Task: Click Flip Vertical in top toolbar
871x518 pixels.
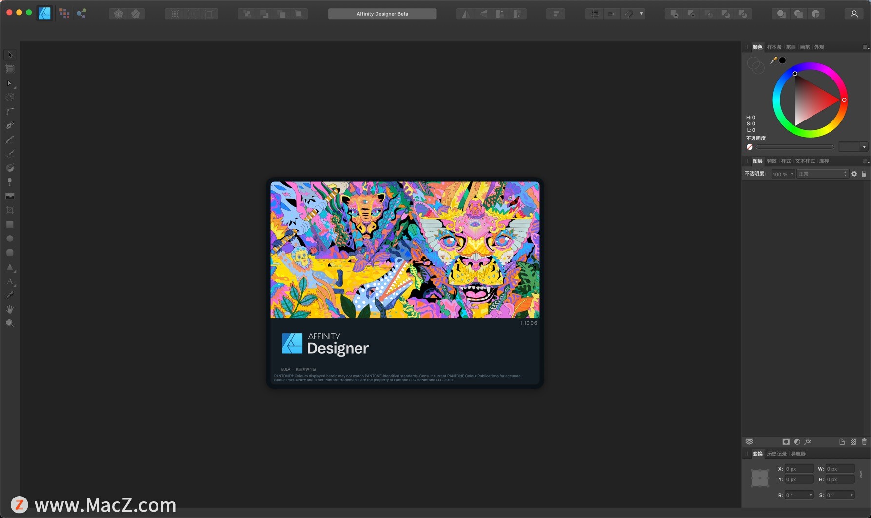Action: click(x=483, y=14)
